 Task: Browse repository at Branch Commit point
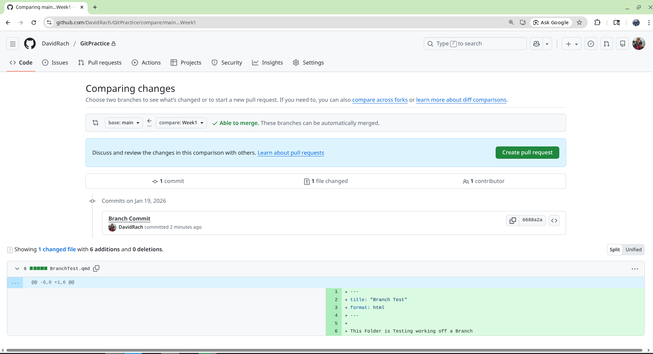(554, 221)
